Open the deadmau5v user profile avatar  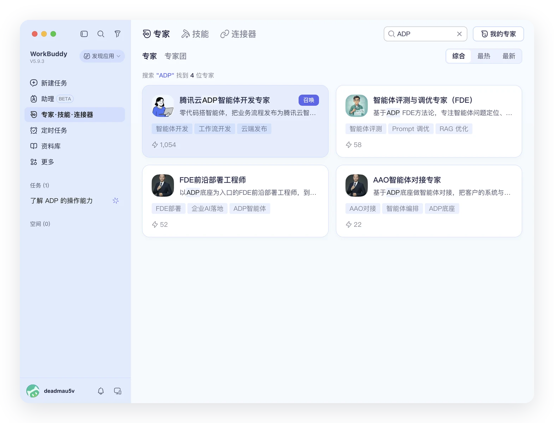coord(33,391)
